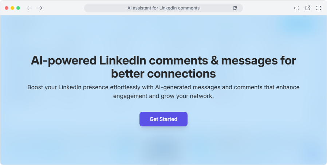The image size is (327, 165).
Task: Mute audio with the speaker icon
Action: (x=296, y=8)
